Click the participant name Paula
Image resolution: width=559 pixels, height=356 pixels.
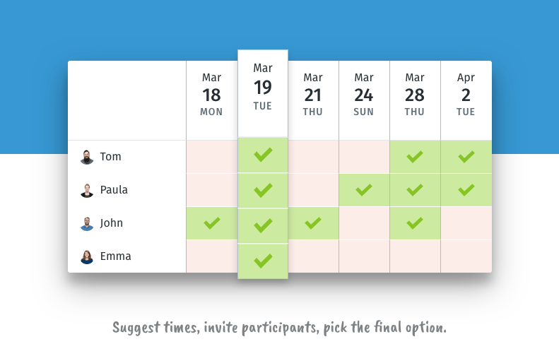114,190
